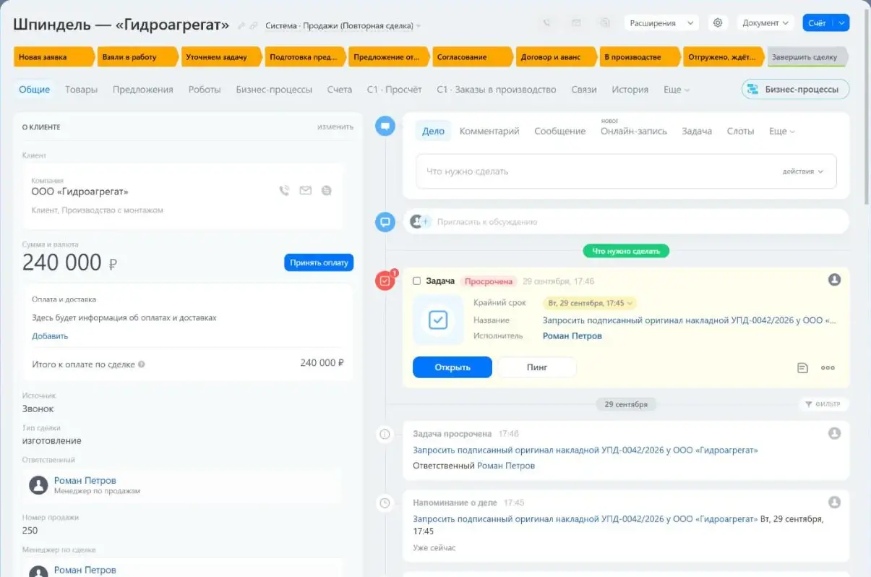Click blue comment bubble timeline icon
The image size is (871, 577).
(385, 221)
